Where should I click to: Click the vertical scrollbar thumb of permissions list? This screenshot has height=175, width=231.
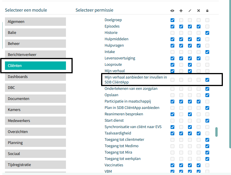216,132
